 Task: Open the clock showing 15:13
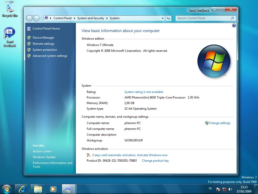tap(244, 189)
